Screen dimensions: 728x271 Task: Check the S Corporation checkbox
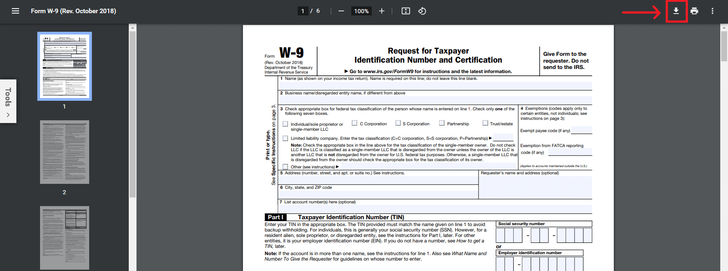point(398,123)
